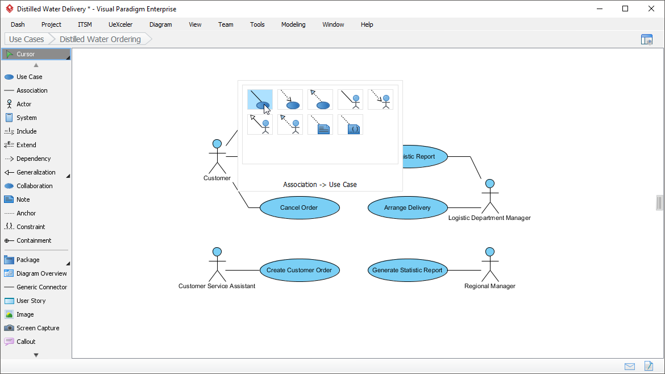Click the right-side panel grip handle
This screenshot has width=665, height=374.
tap(659, 203)
